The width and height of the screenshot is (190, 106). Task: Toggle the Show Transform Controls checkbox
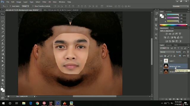pos(33,6)
